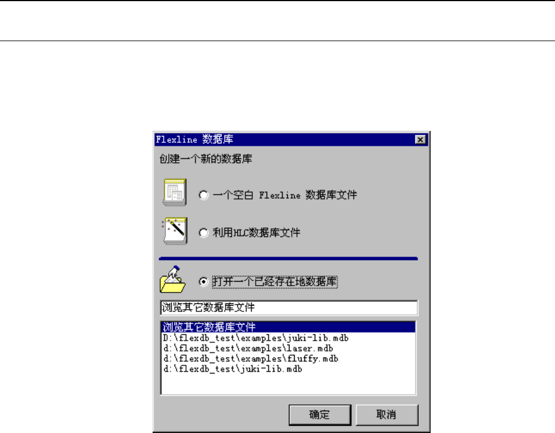The width and height of the screenshot is (555, 433).
Task: Choose d:\flexdb_test\juki-lib.mdb list entry
Action: [288, 368]
